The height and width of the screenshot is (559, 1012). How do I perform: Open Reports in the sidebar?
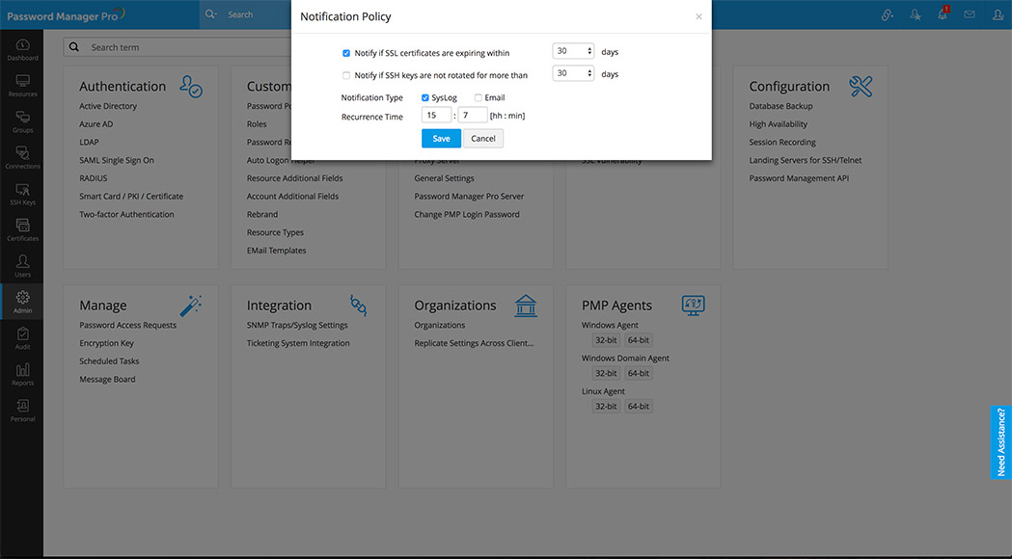coord(22,375)
